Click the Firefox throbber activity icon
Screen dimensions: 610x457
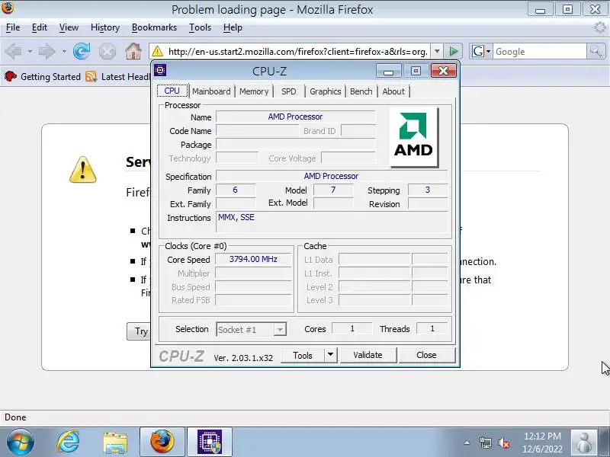pos(600,27)
